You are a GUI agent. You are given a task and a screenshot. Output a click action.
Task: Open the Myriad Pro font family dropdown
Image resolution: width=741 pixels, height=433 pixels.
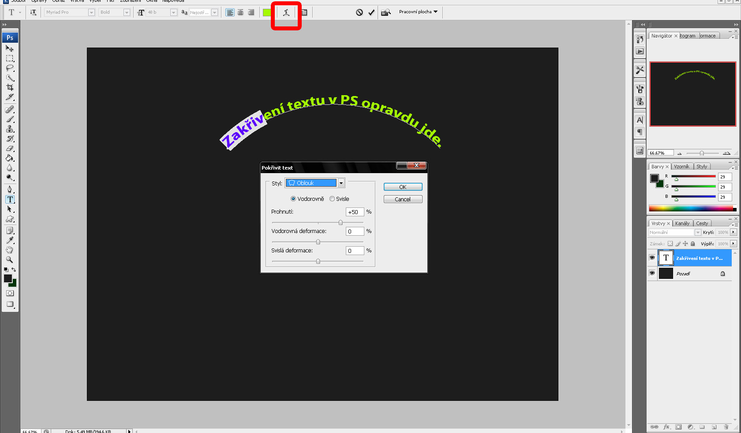coord(91,12)
